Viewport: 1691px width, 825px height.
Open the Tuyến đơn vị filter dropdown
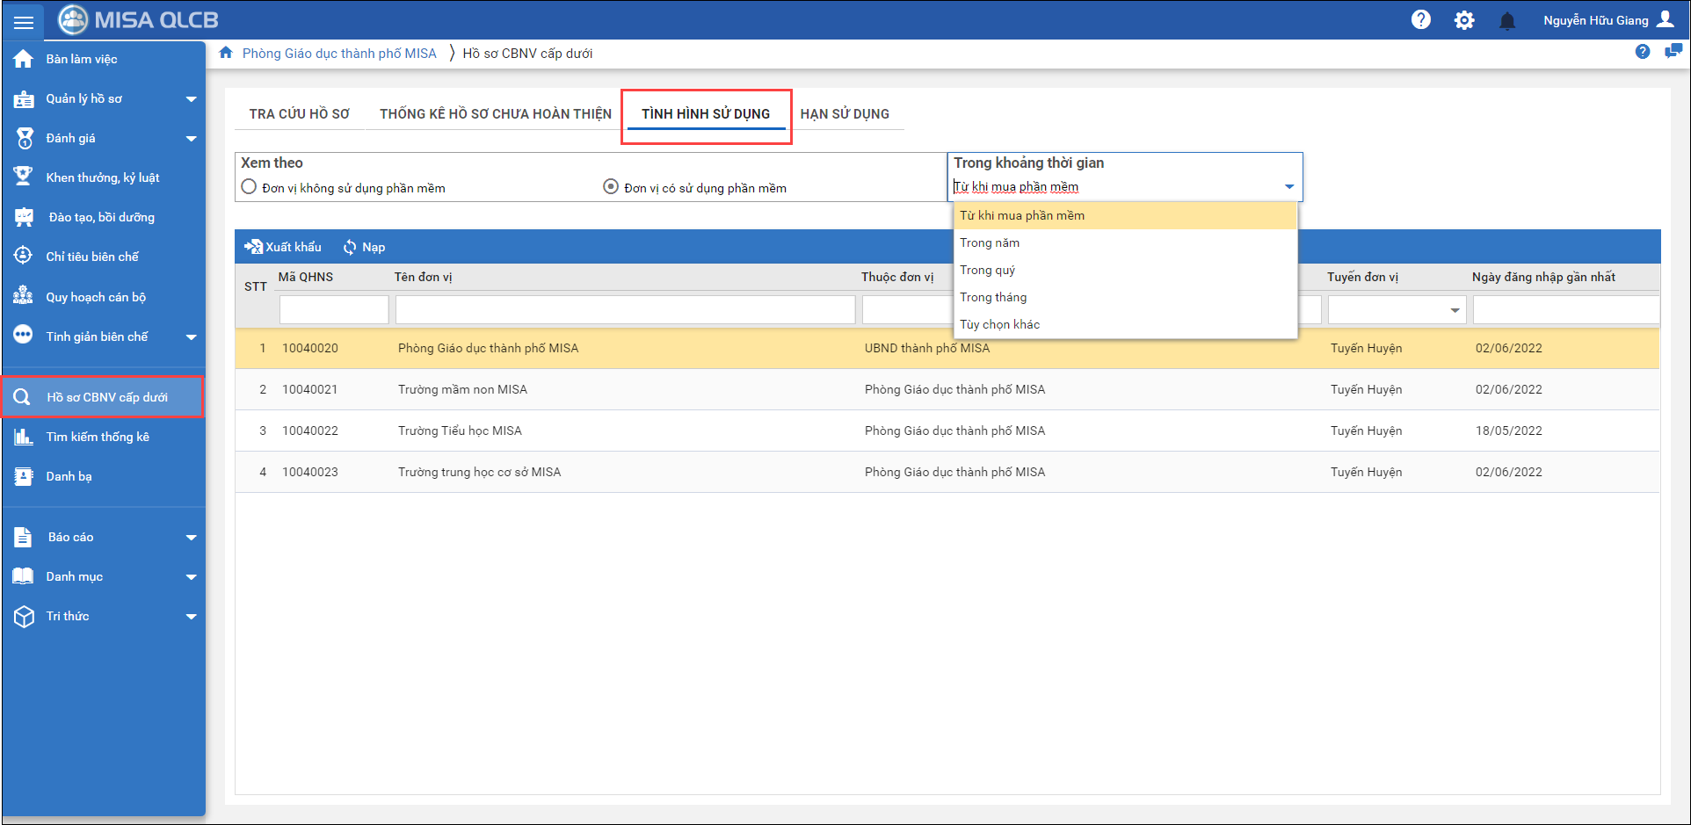coord(1455,310)
